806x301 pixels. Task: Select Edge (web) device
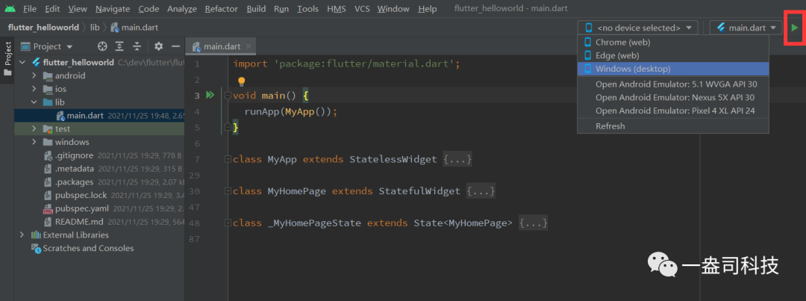pyautogui.click(x=673, y=55)
